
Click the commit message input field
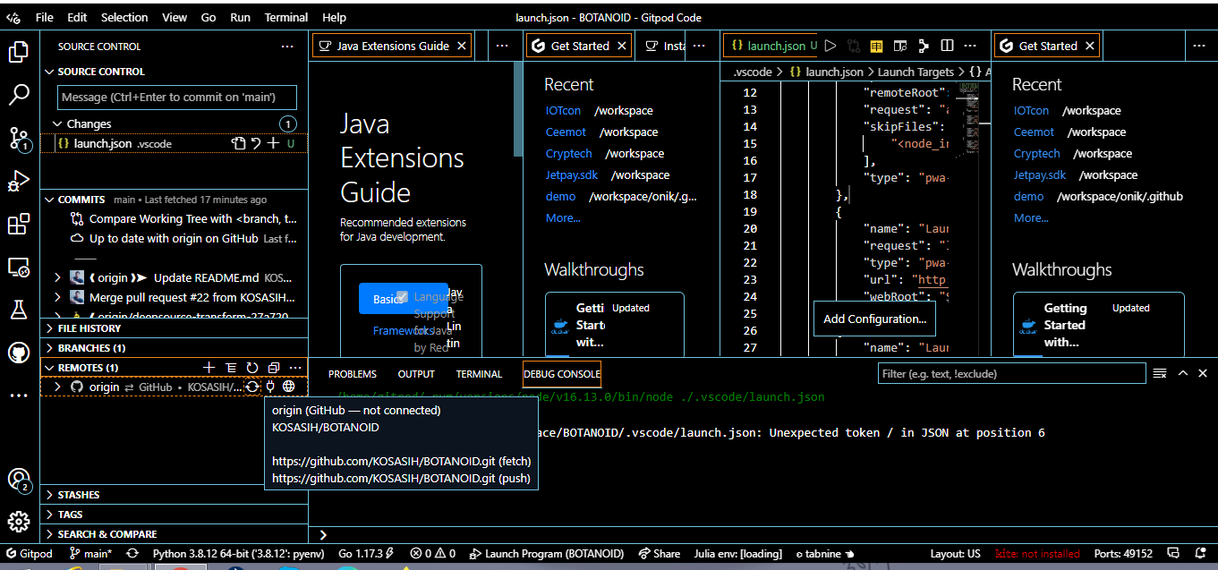[x=176, y=97]
